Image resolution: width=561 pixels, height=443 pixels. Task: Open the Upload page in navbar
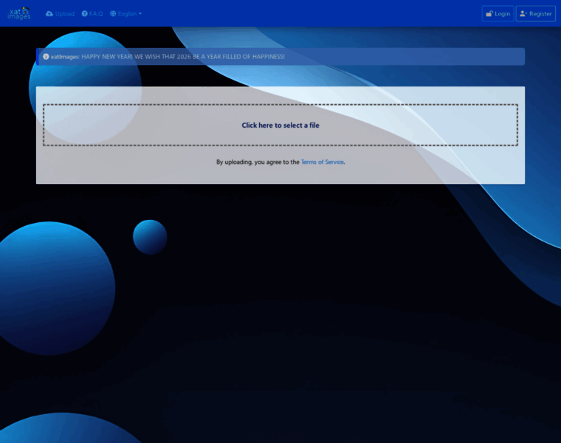tap(60, 13)
